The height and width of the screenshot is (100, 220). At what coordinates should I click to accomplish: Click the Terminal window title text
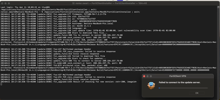pyautogui.click(x=111, y=3)
